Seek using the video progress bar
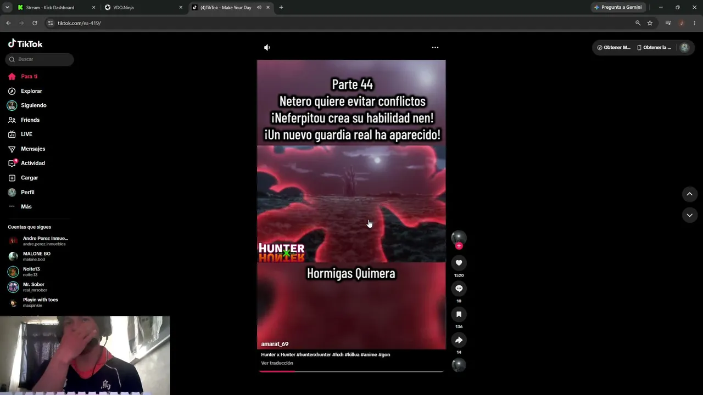Image resolution: width=703 pixels, height=395 pixels. pyautogui.click(x=351, y=371)
